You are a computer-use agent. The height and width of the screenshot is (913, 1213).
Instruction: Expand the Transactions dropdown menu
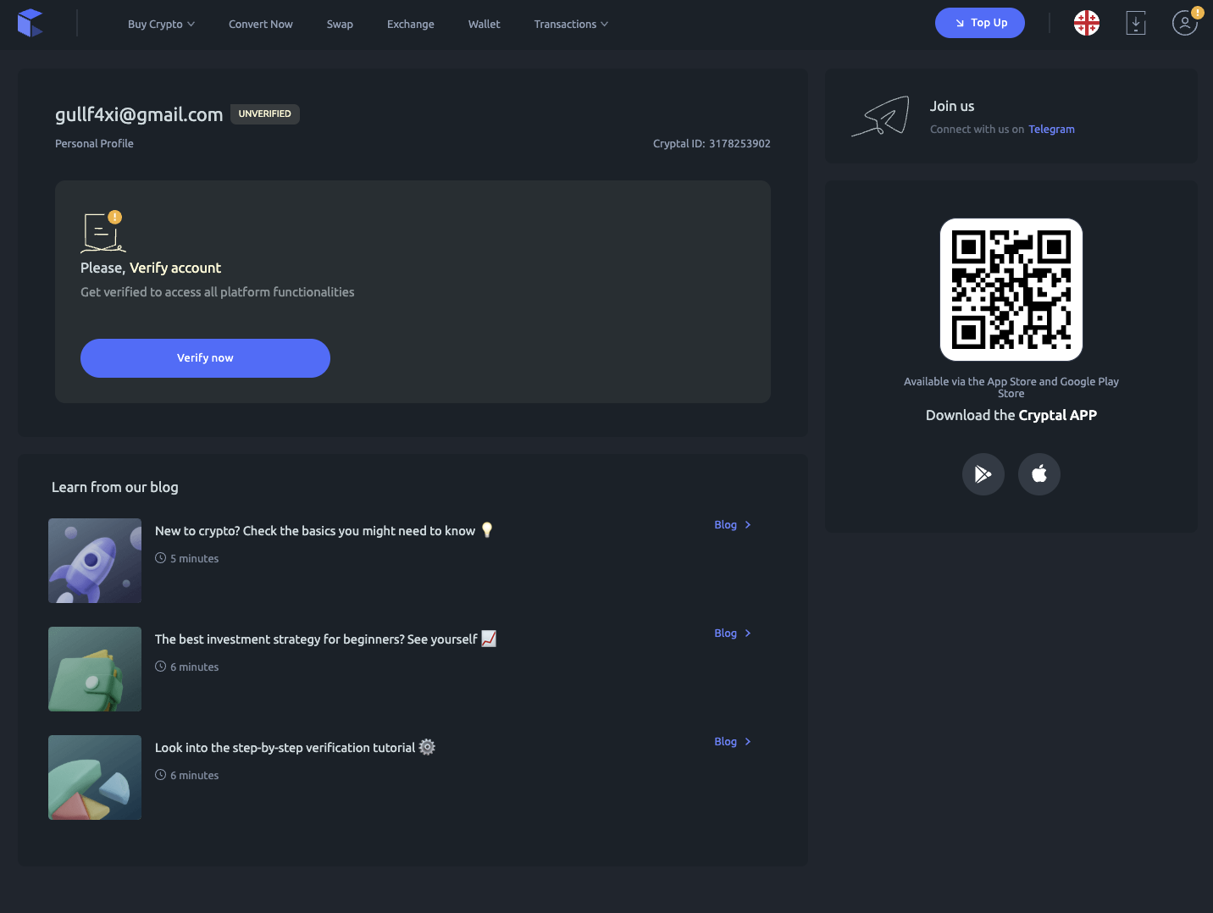pyautogui.click(x=570, y=24)
